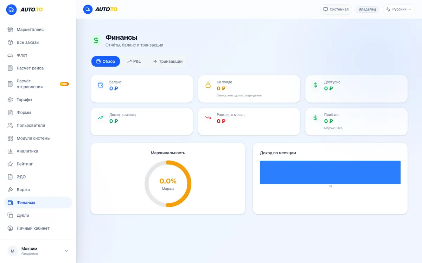Expand the Максим user profile menu
The image size is (422, 263).
pyautogui.click(x=38, y=251)
